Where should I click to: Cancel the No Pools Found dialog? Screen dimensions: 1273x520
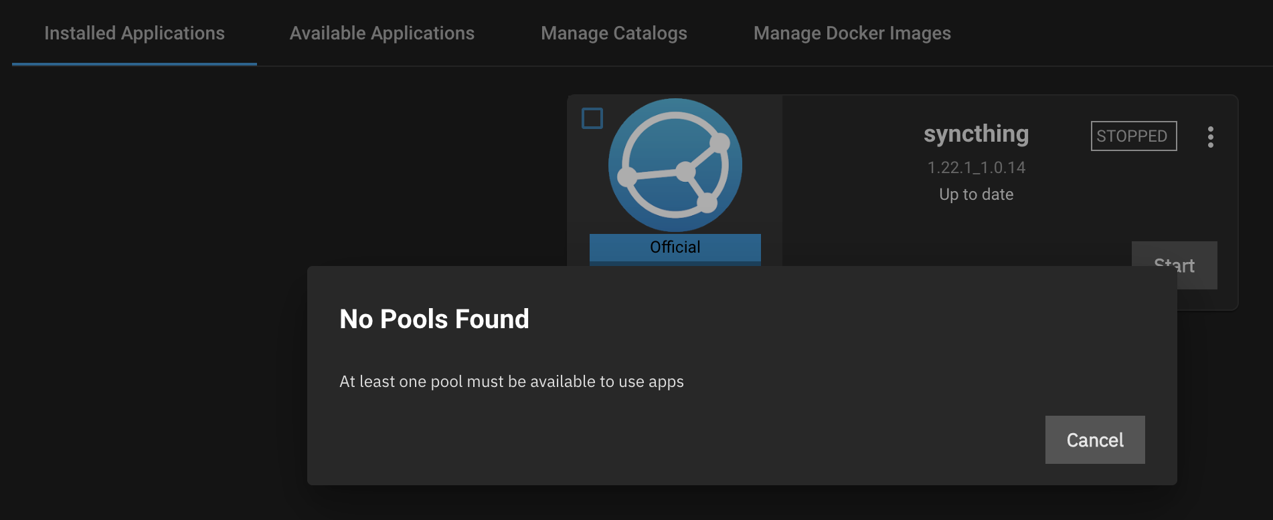click(x=1095, y=440)
